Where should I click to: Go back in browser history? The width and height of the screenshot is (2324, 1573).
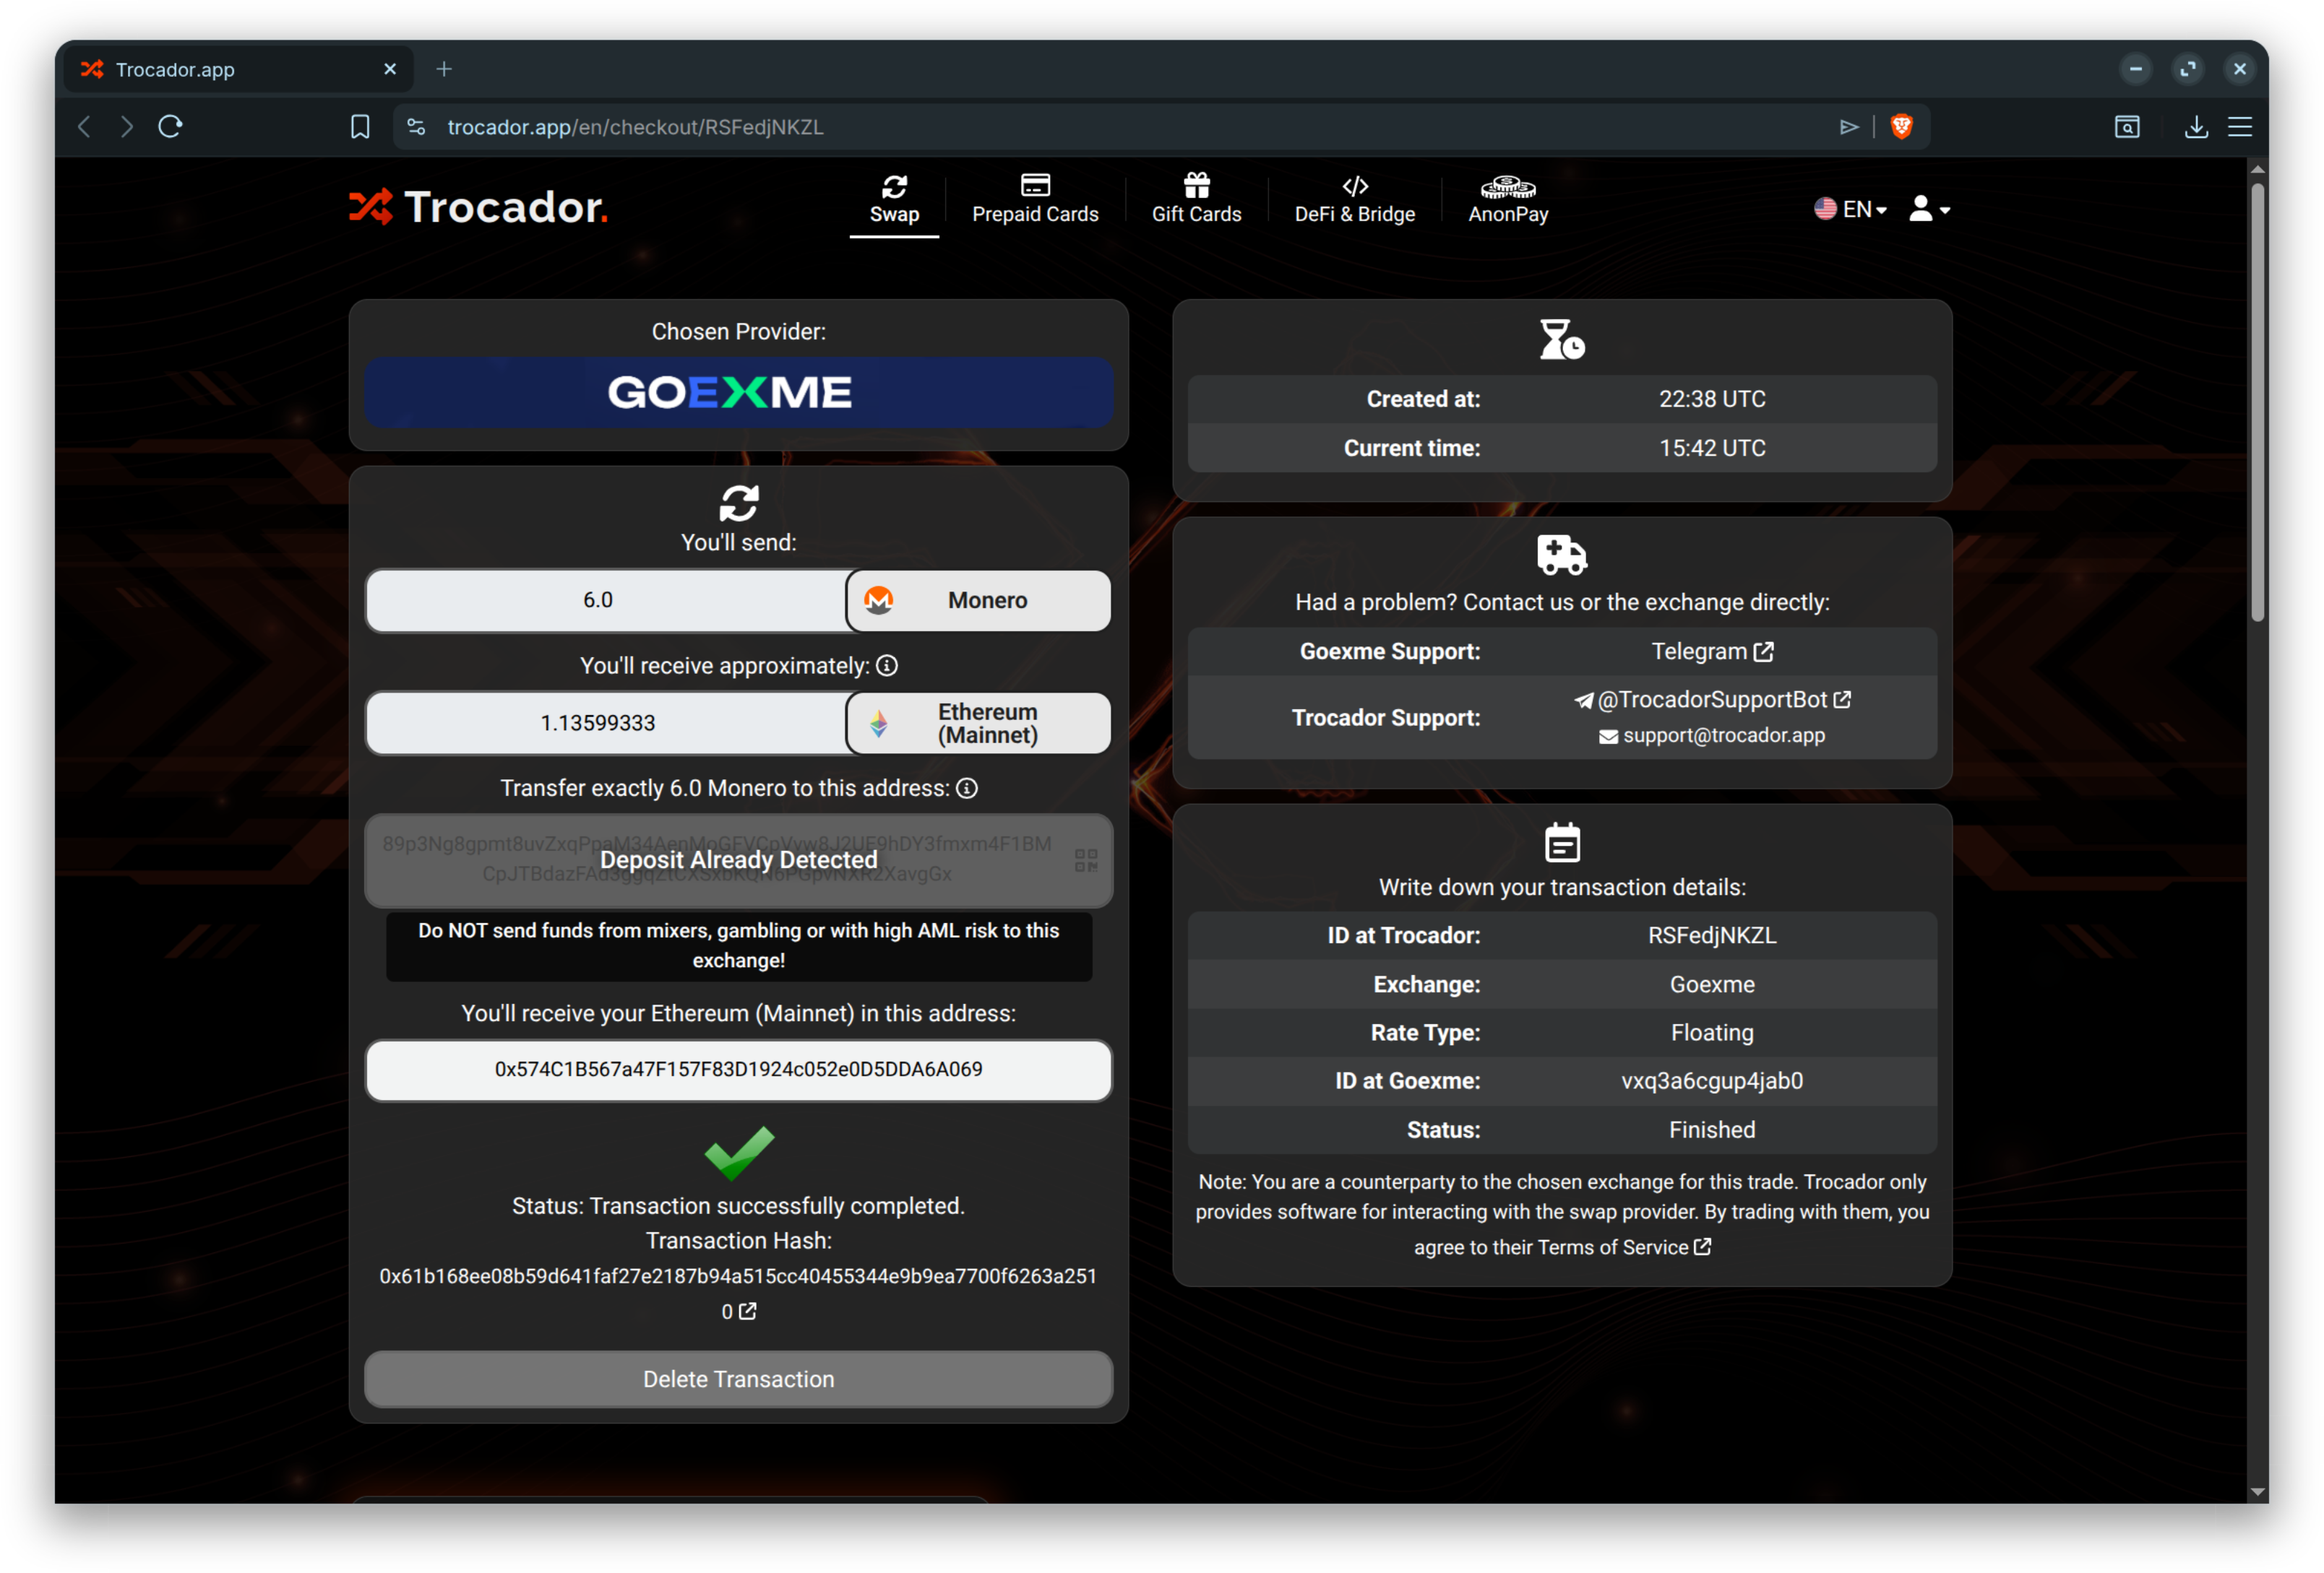tap(85, 127)
